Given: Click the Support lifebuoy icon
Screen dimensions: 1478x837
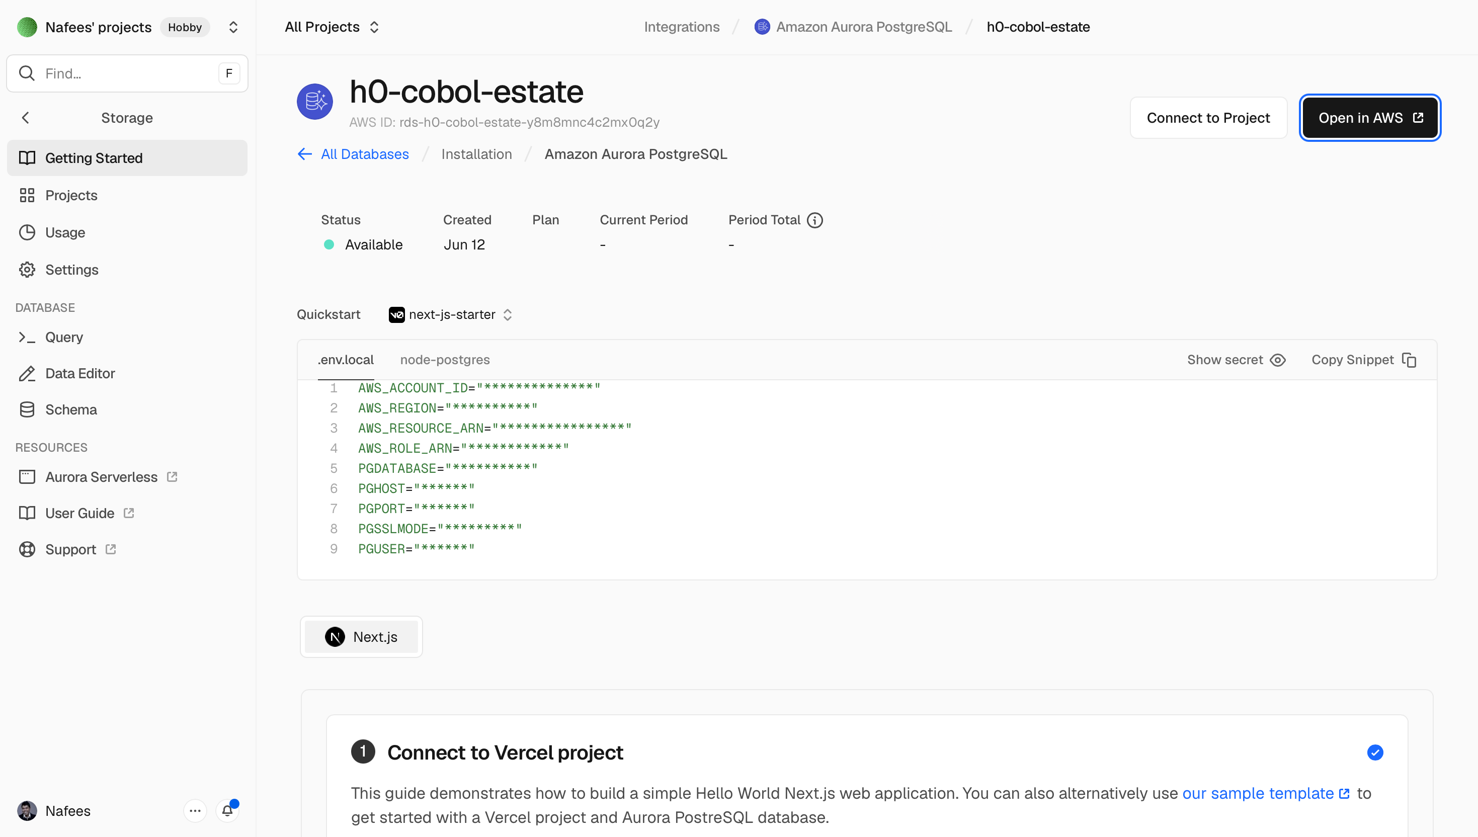Looking at the screenshot, I should (27, 549).
